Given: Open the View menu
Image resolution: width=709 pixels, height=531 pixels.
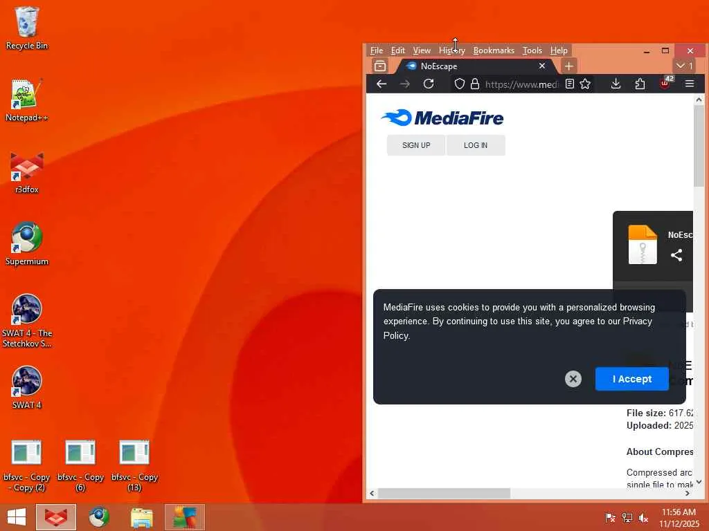Looking at the screenshot, I should (x=422, y=50).
